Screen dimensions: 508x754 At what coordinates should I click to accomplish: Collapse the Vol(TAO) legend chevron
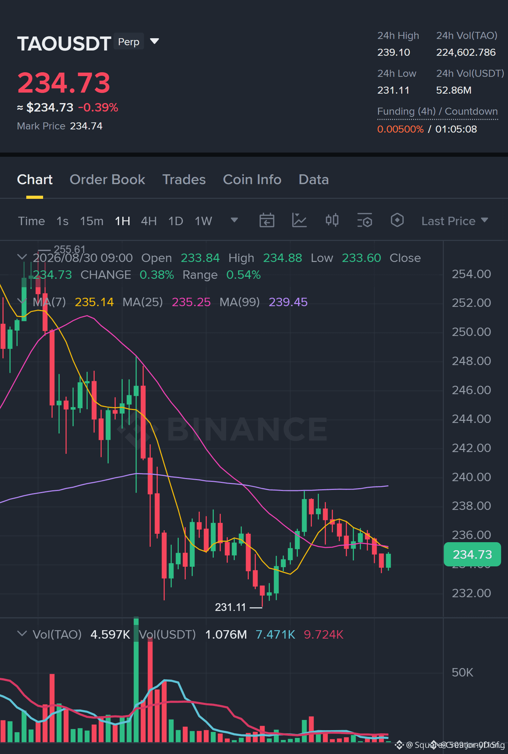(x=22, y=633)
